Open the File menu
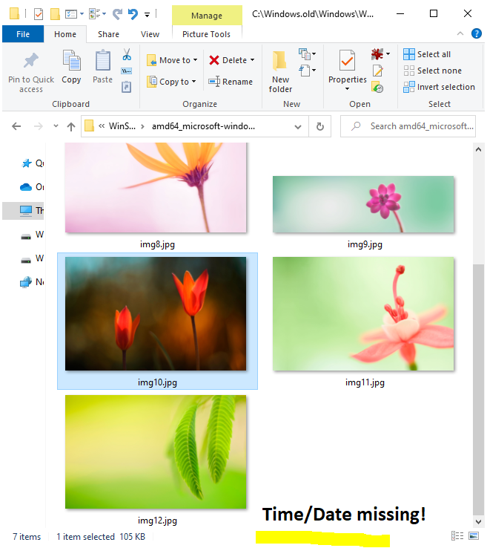 [23, 34]
